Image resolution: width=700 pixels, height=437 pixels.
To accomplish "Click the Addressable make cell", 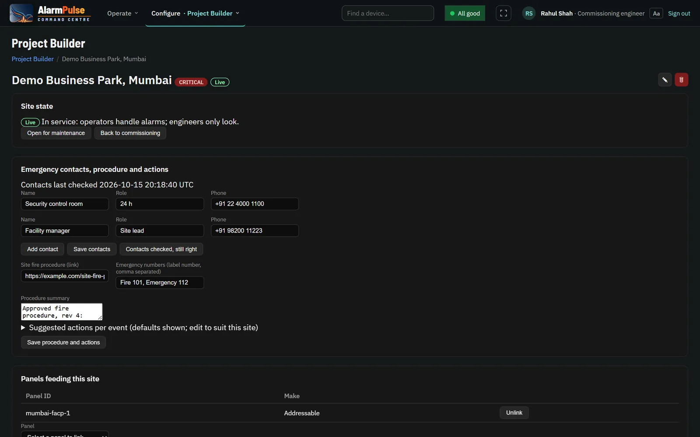I will click(302, 413).
